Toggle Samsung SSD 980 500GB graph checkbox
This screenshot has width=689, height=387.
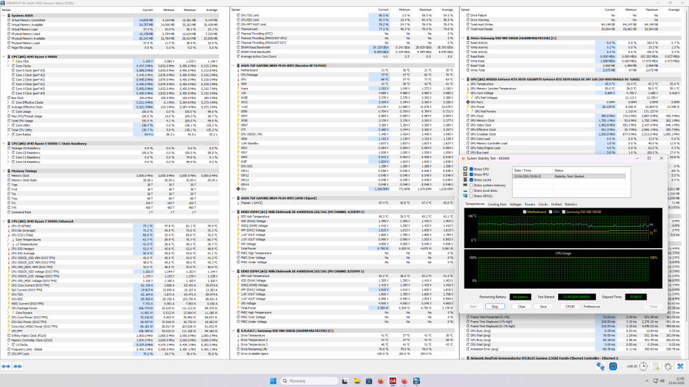point(563,212)
